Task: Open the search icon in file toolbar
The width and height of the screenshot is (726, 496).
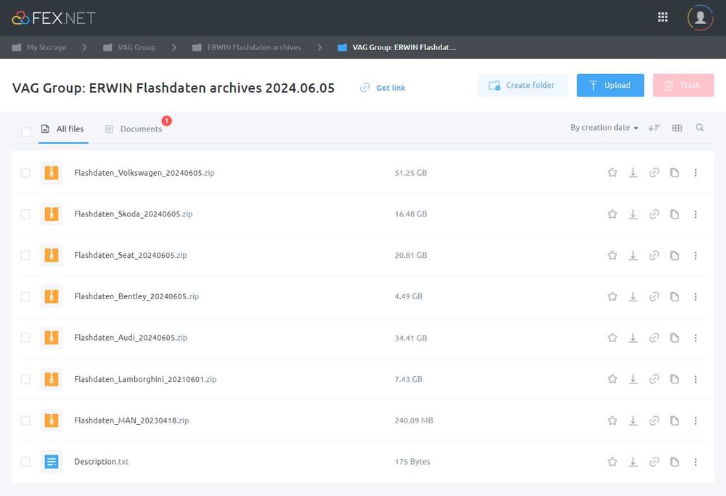Action: [x=700, y=128]
